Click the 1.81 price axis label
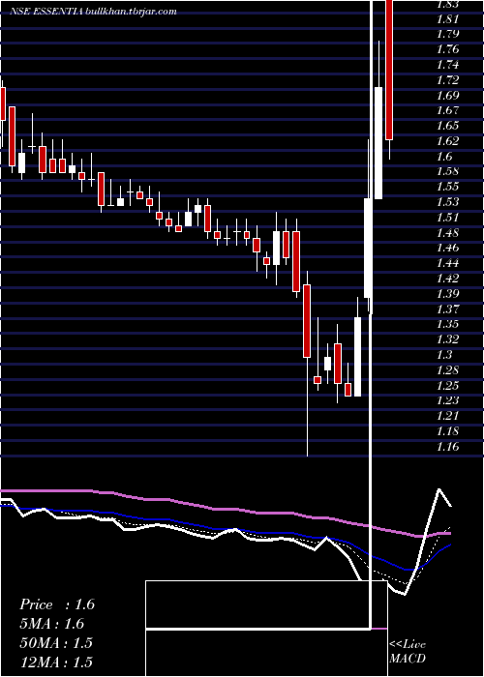The image size is (484, 677). tap(447, 19)
